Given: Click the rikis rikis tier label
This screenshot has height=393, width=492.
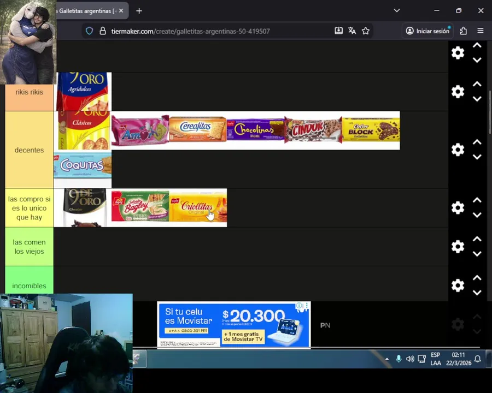Looking at the screenshot, I should tap(29, 92).
